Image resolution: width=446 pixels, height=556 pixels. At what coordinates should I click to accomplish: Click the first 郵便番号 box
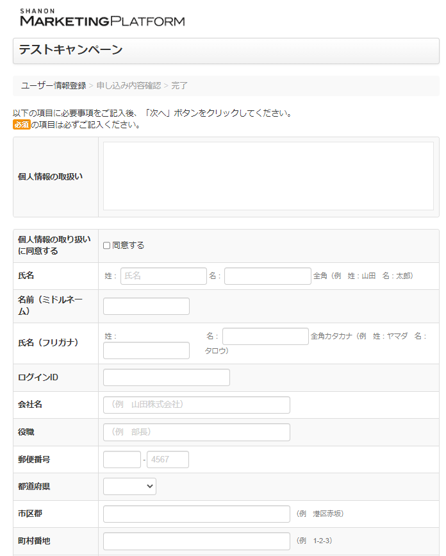coord(122,460)
